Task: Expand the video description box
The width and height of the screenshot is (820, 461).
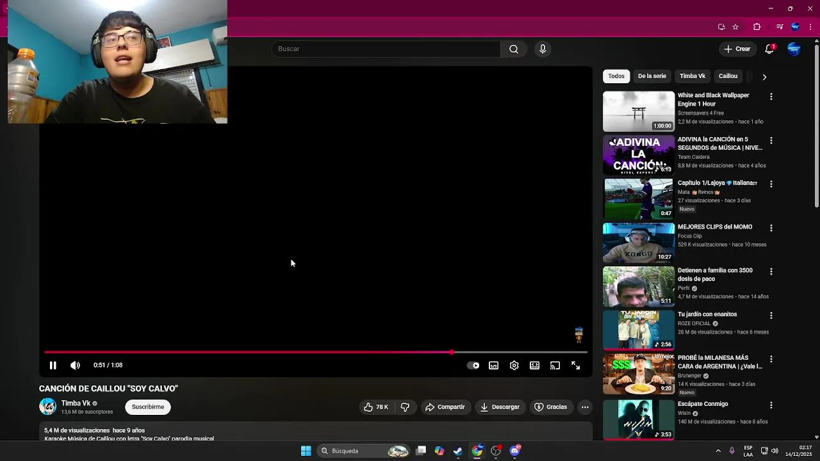Action: pyautogui.click(x=316, y=432)
